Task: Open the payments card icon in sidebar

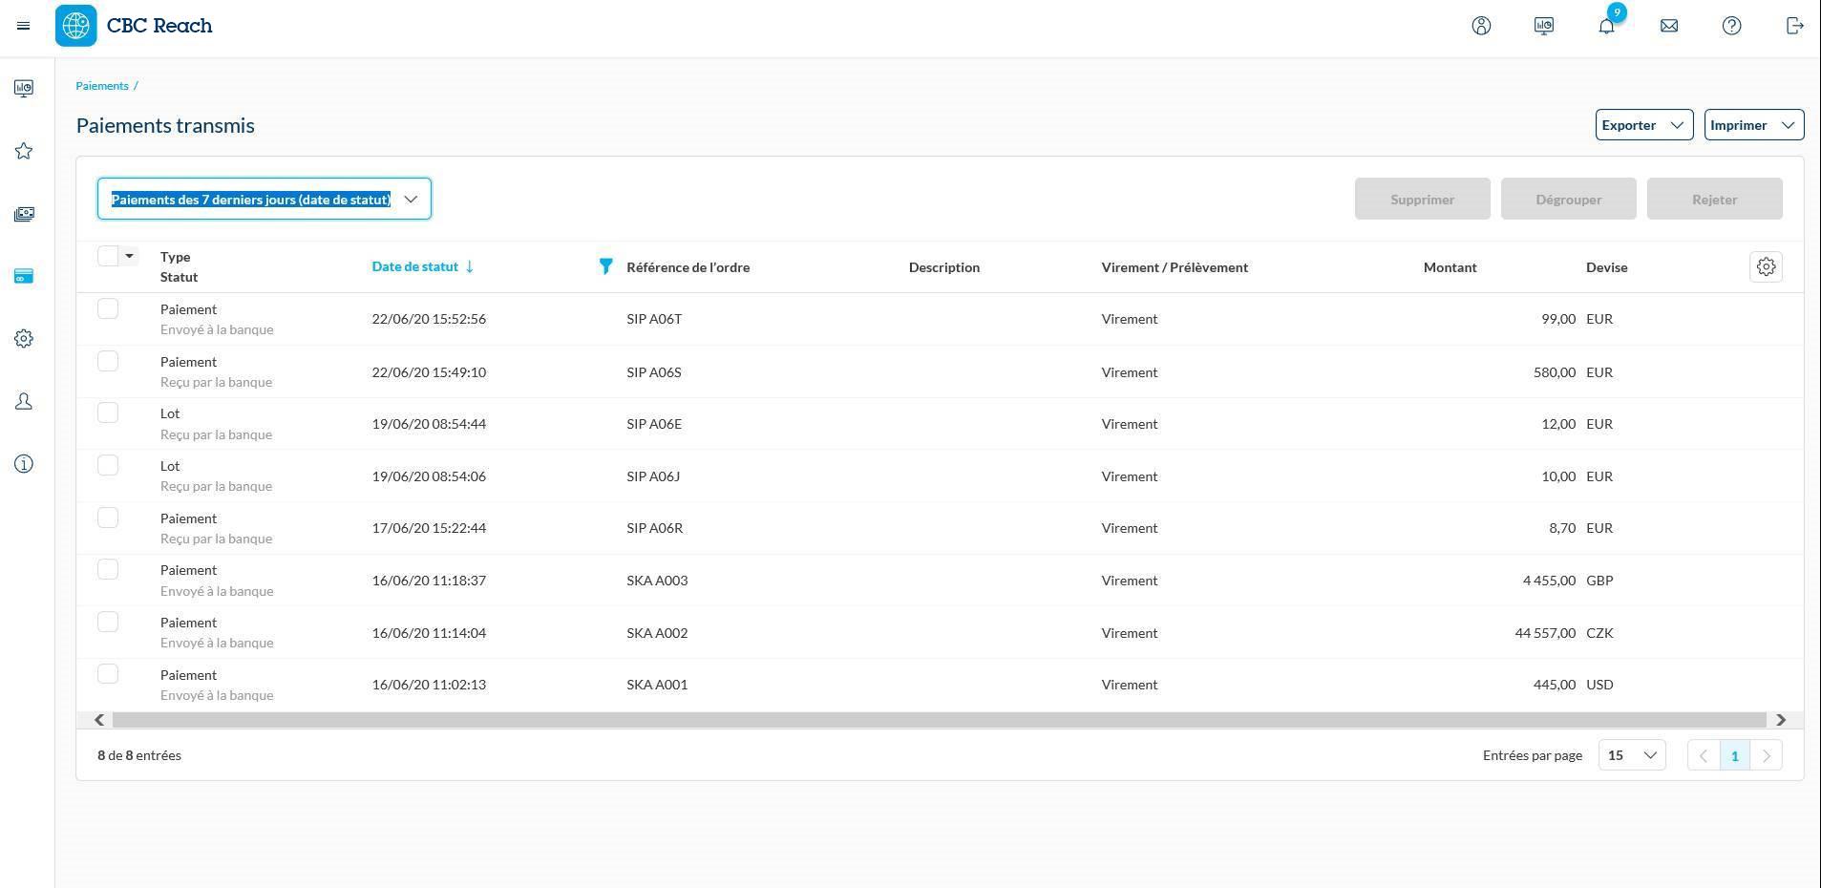Action: [24, 276]
